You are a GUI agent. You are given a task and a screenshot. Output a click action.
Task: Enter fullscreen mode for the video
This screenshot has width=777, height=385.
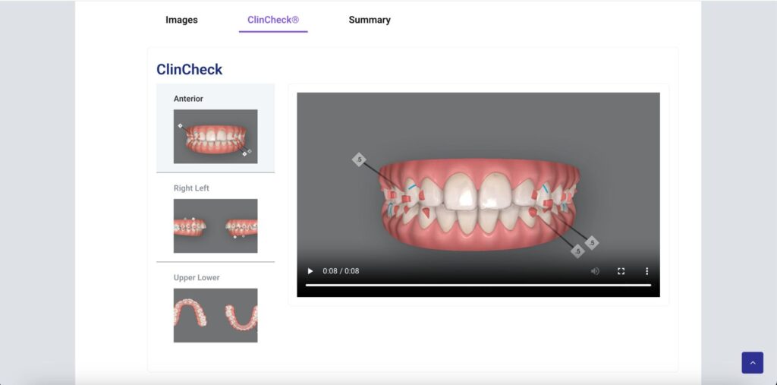[621, 271]
